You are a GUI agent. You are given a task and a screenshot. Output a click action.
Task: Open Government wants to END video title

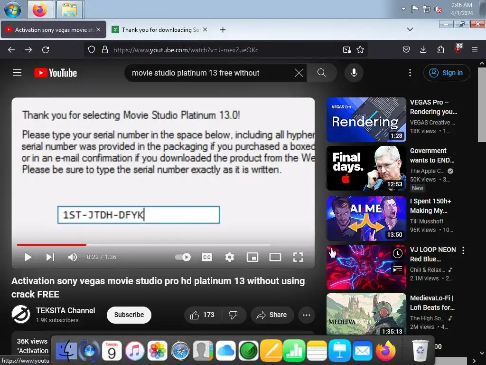[x=432, y=155]
